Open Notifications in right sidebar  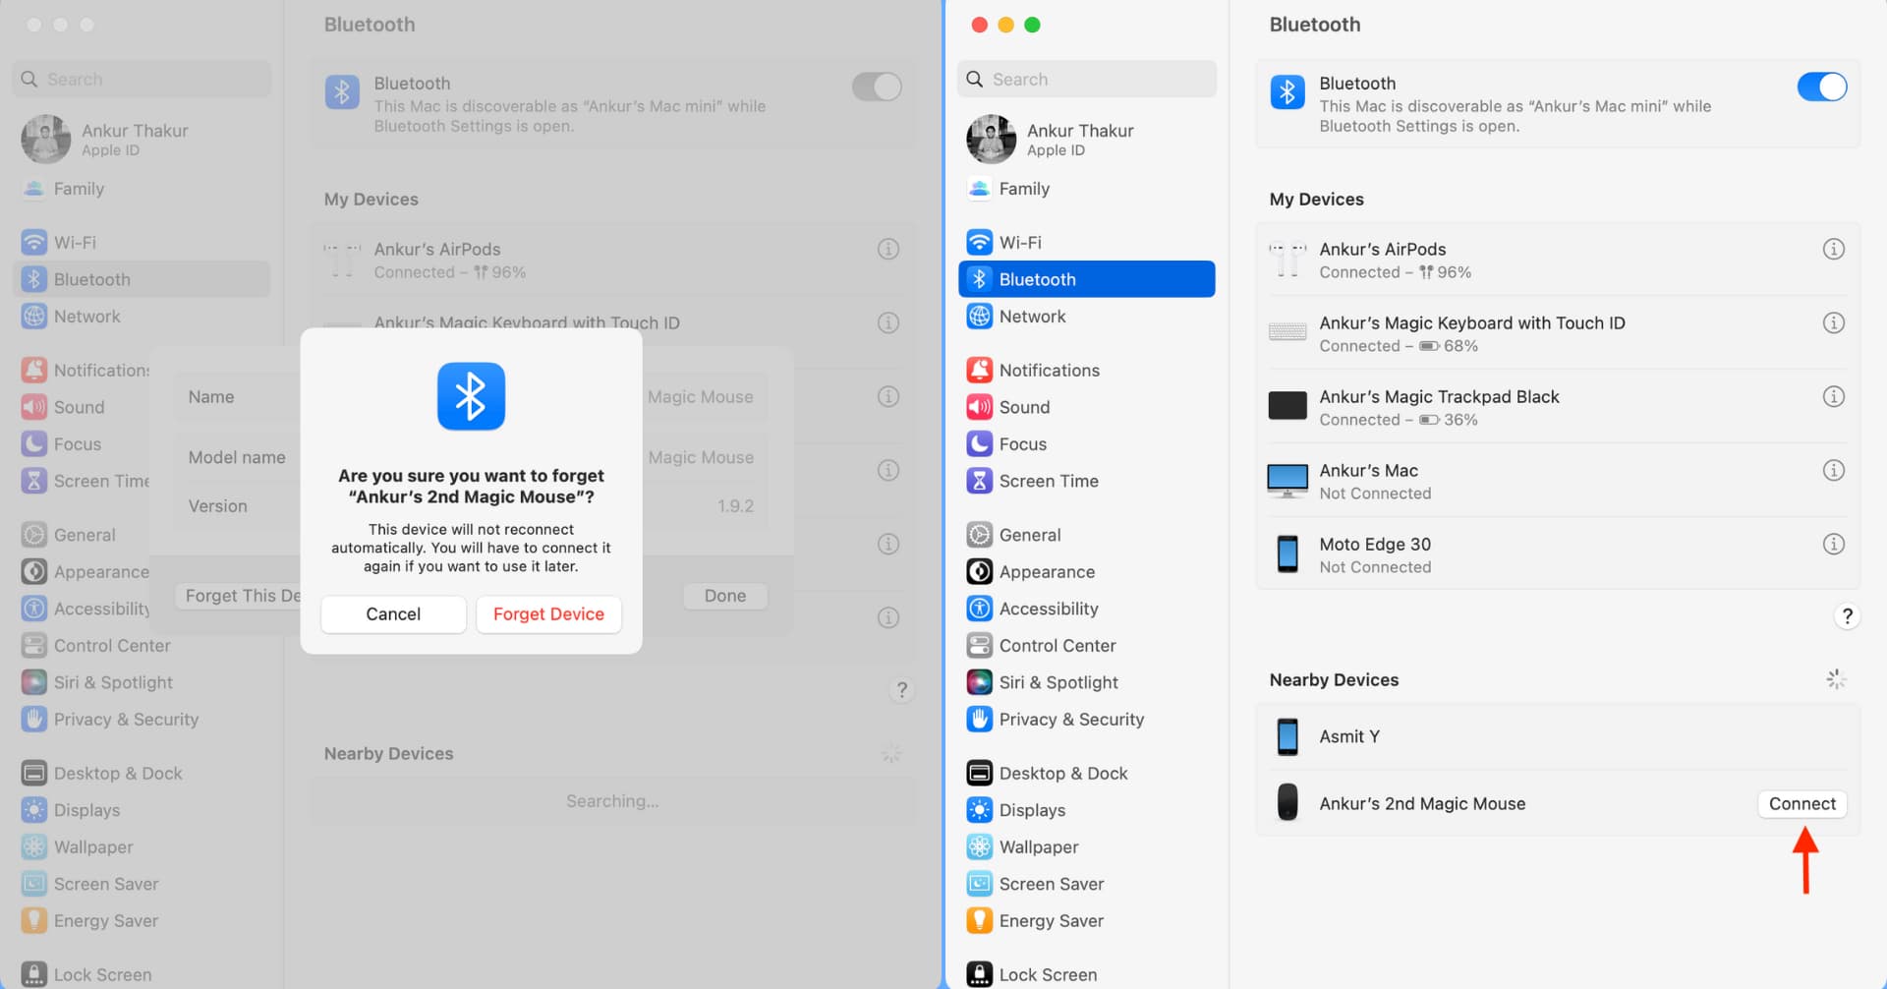[1086, 370]
